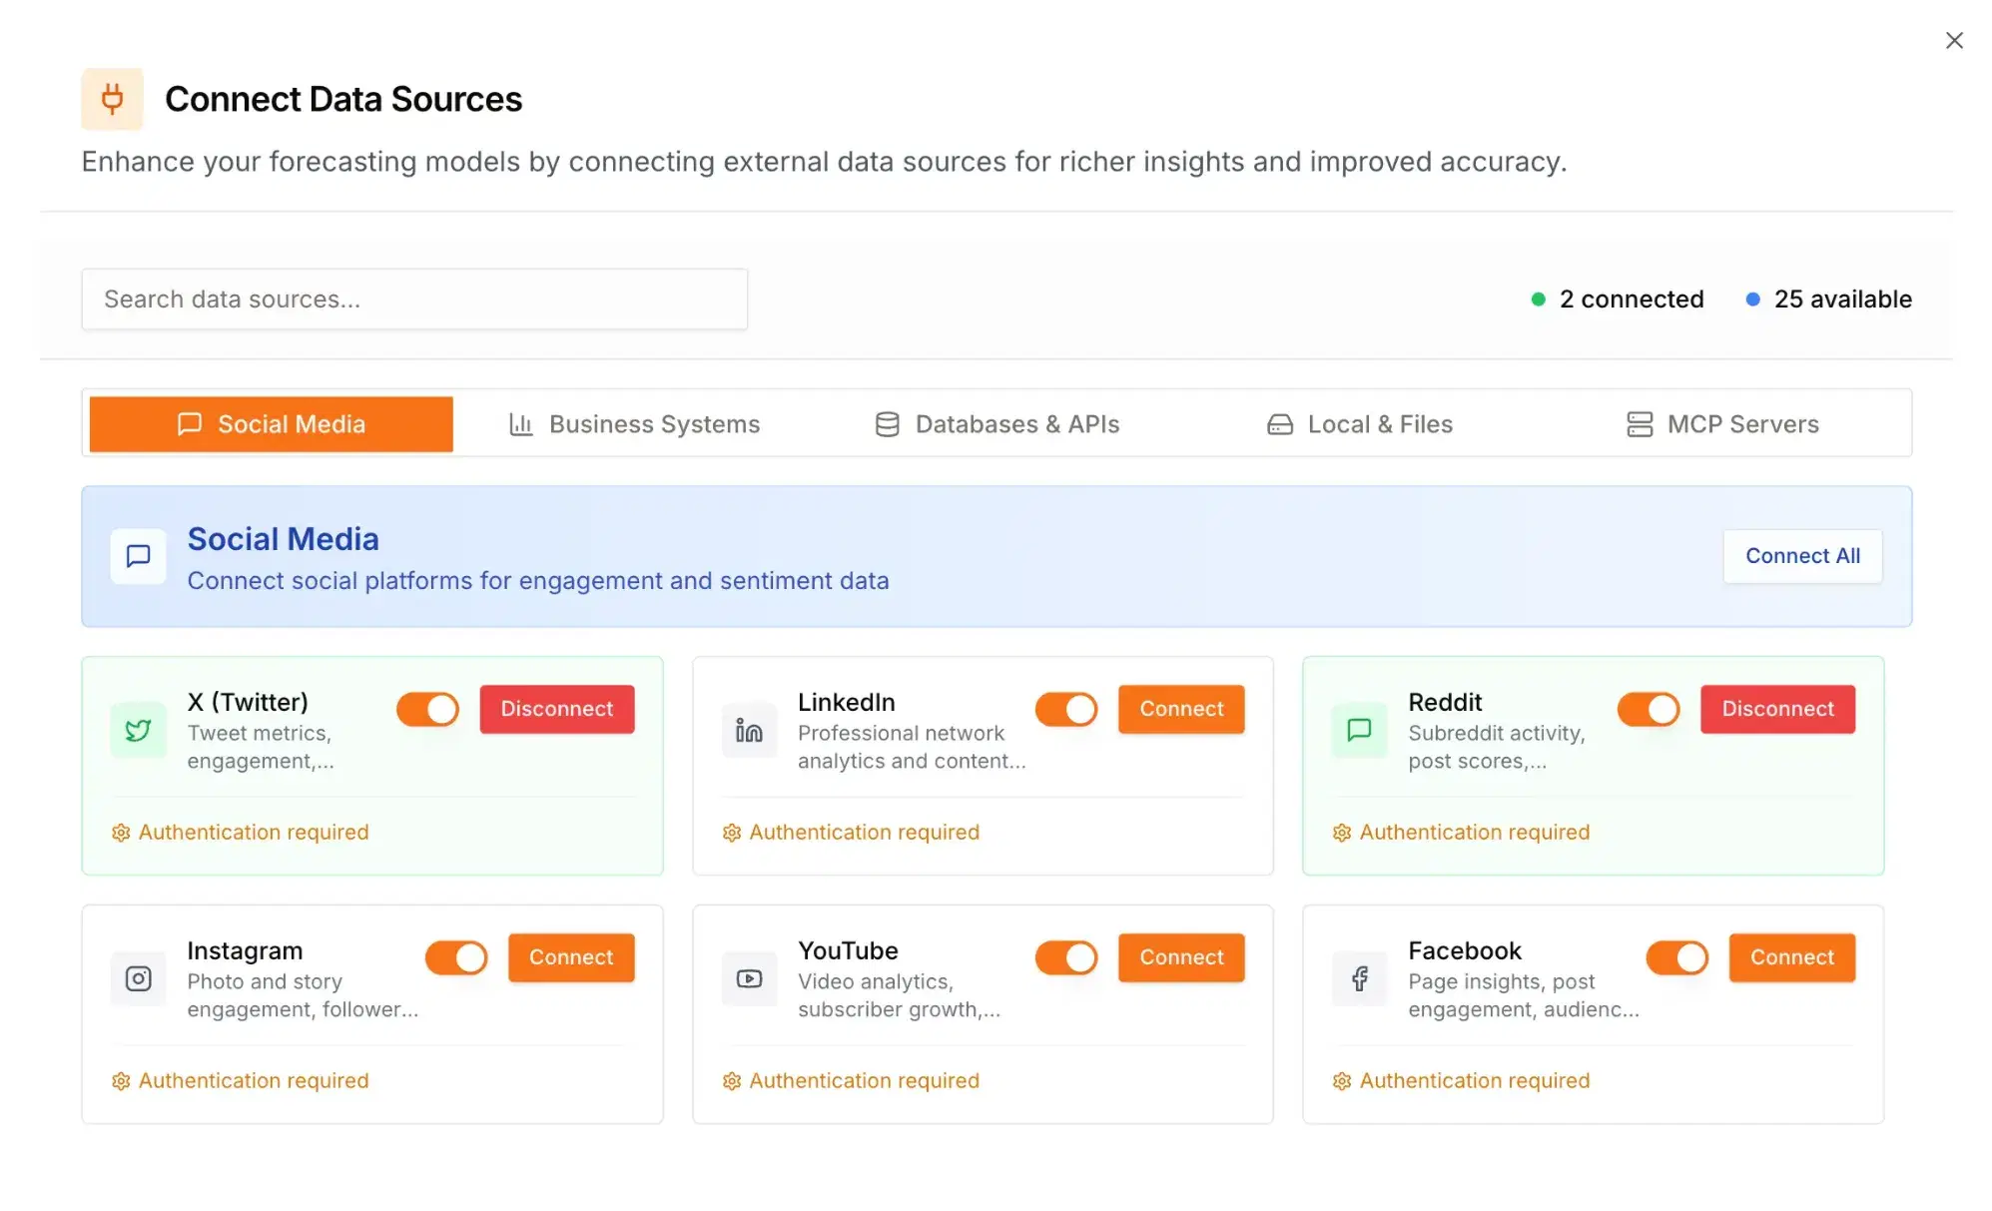
Task: Select the Instagram camera icon
Action: pos(138,978)
